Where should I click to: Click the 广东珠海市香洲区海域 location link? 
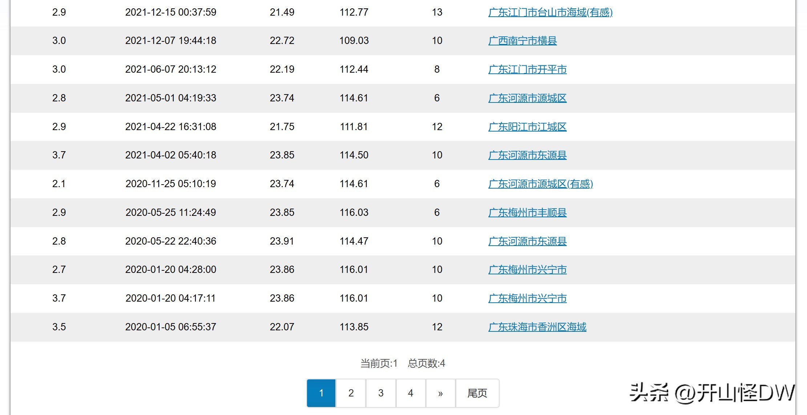pyautogui.click(x=537, y=327)
